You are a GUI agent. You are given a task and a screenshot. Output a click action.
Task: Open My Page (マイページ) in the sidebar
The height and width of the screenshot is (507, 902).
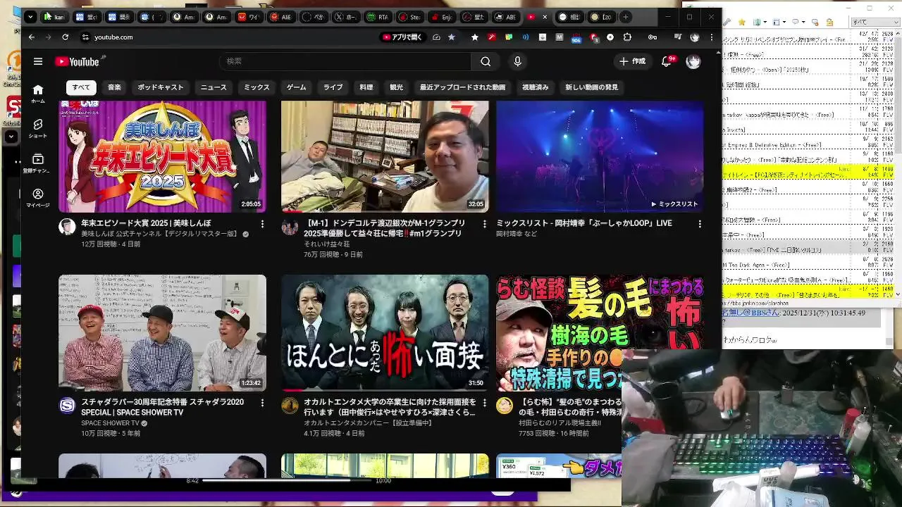coord(38,198)
